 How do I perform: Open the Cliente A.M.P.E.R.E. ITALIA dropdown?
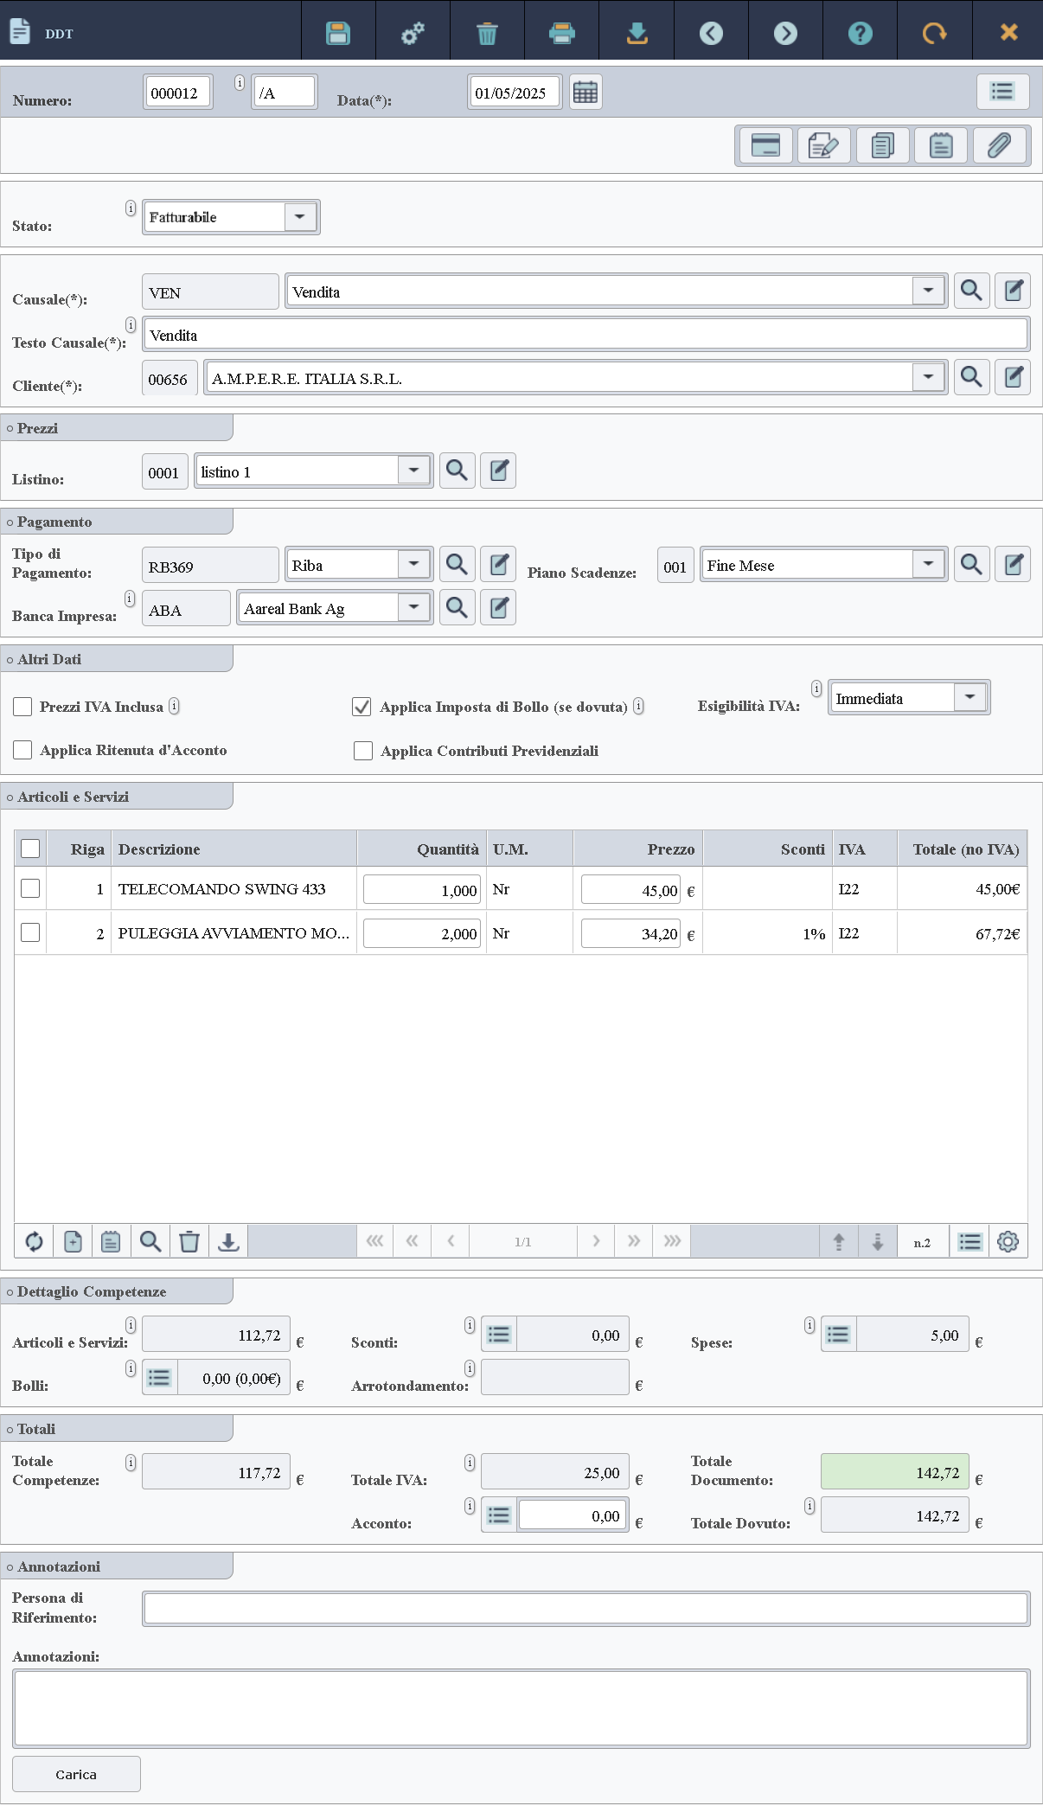pos(929,377)
